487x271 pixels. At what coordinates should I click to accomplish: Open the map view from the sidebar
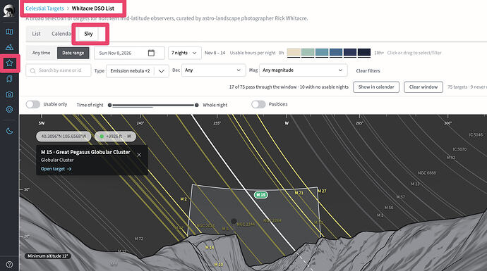pyautogui.click(x=9, y=32)
